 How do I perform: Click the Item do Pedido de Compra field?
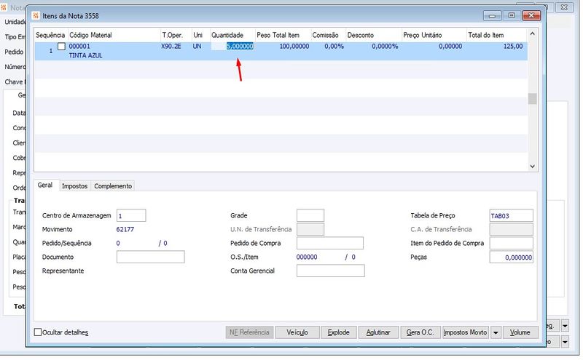click(512, 243)
